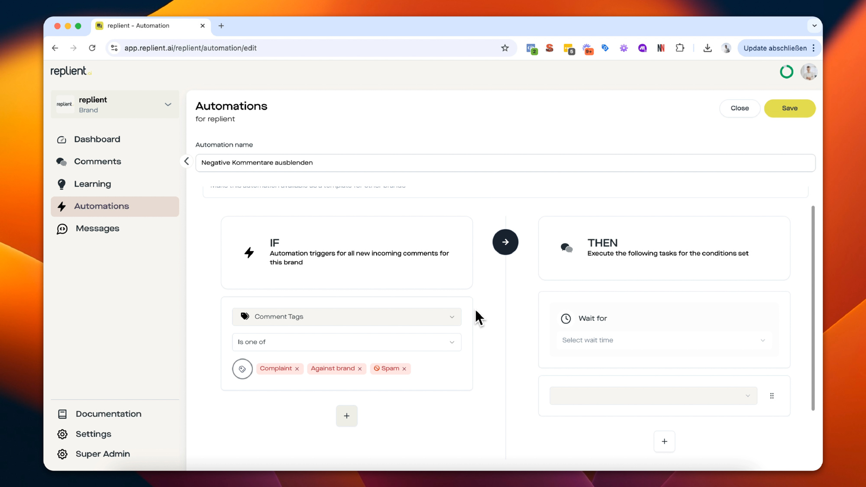
Task: Bookmark page with the star icon
Action: (505, 48)
